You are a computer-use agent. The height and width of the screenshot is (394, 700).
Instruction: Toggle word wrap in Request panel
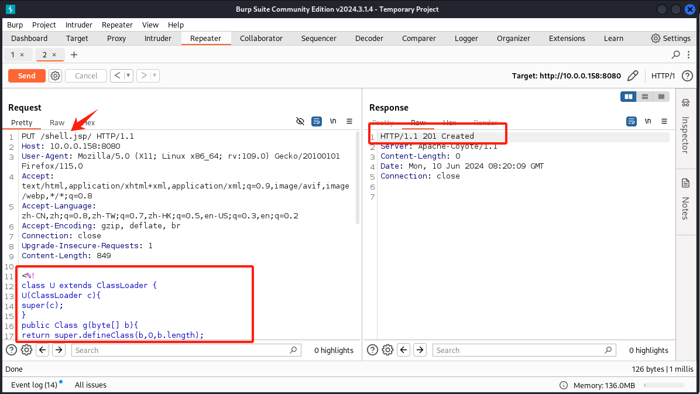point(317,122)
